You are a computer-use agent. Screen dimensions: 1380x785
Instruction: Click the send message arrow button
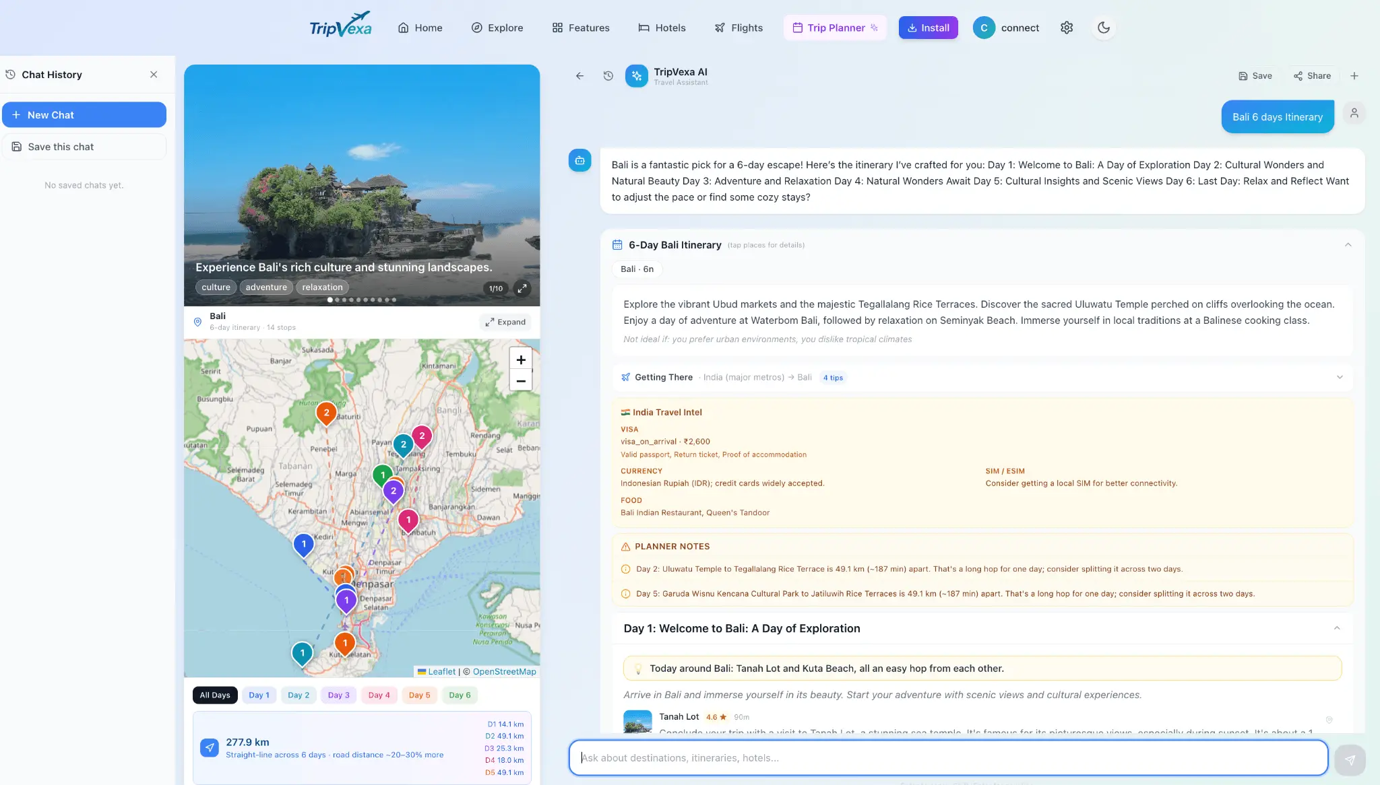1350,759
